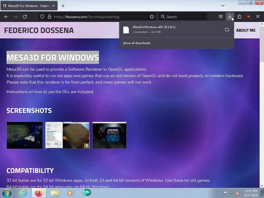This screenshot has height=198, width=264.
Task: Select Firefox in the taskbar
Action: (39, 193)
